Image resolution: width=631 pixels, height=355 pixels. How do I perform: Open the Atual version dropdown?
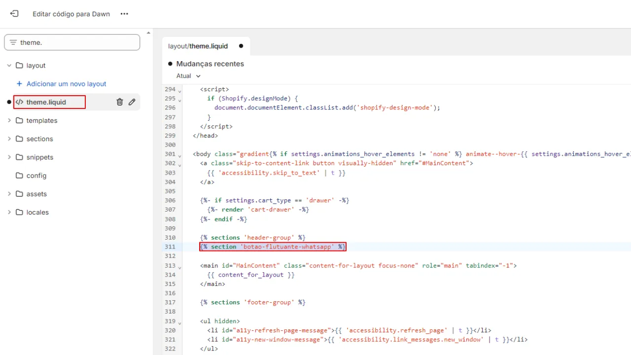click(x=189, y=76)
